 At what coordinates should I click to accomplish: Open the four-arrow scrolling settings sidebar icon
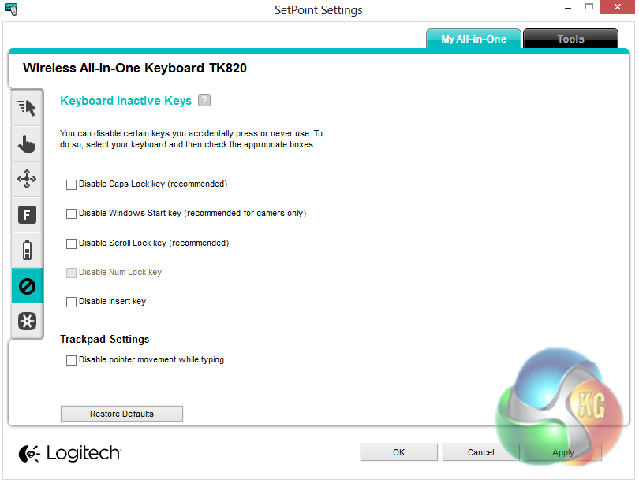[27, 179]
